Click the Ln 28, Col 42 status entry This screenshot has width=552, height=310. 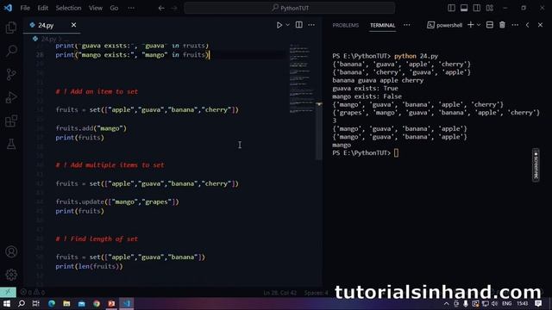[x=279, y=293]
